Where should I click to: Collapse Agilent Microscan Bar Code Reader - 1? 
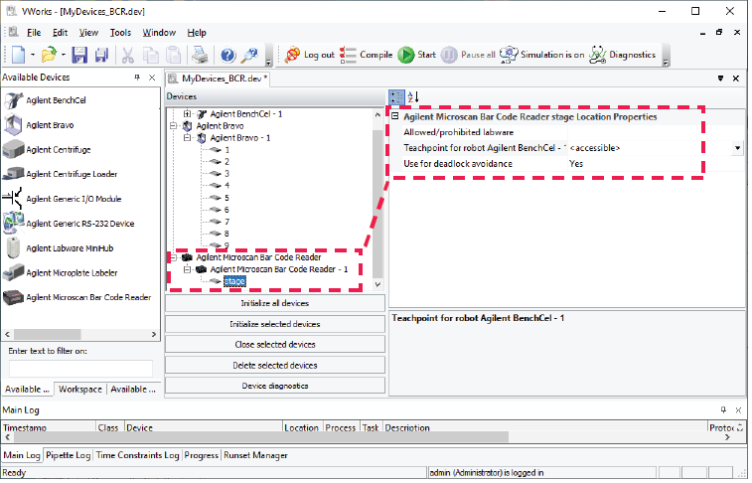[188, 269]
